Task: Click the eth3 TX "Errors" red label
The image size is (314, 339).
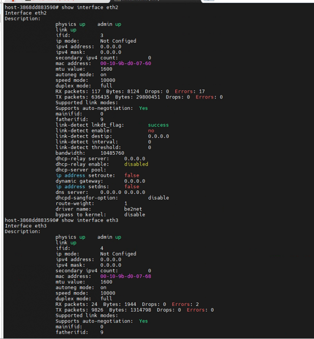Action: (195, 310)
